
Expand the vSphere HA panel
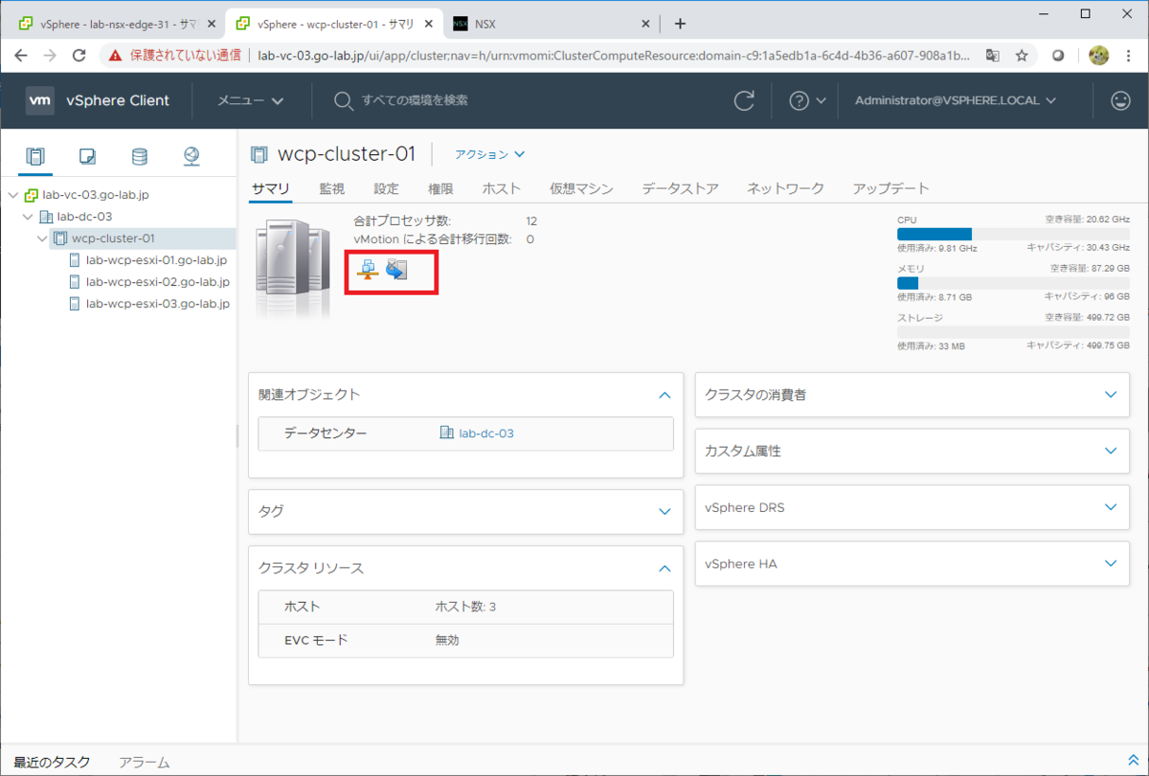click(1111, 564)
